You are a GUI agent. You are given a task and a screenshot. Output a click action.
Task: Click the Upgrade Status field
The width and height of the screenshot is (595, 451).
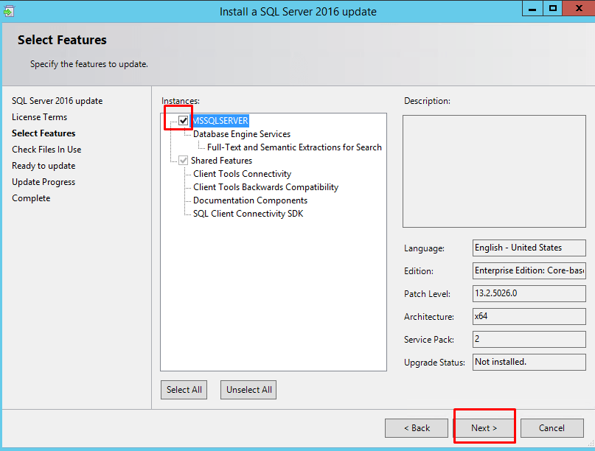click(529, 362)
